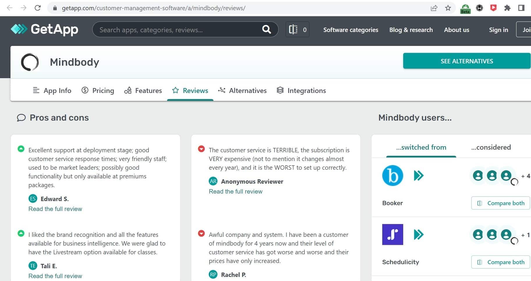Click the Mindbody title heading
This screenshot has height=281, width=531.
click(75, 62)
